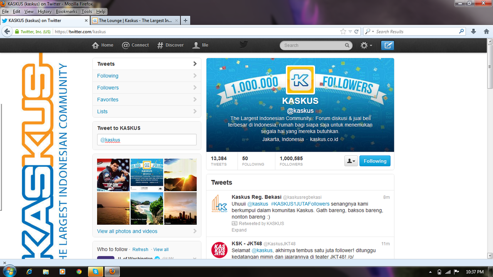This screenshot has width=493, height=277.
Task: Click the Twitter bird logo
Action: pos(243,45)
